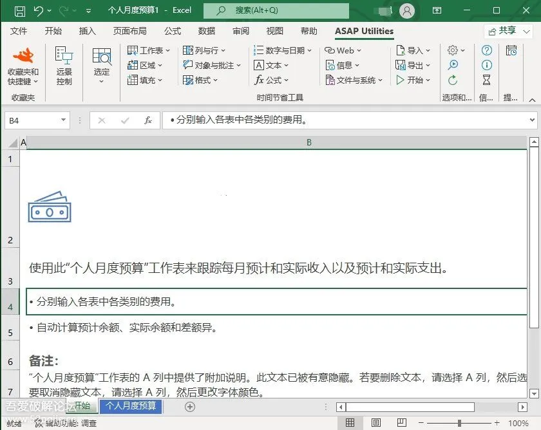Image resolution: width=541 pixels, height=430 pixels.
Task: Click the magnifier search icon in the ribbon
Action: [x=452, y=65]
